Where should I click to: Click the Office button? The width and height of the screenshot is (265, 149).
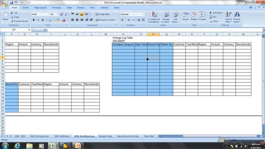(x=4, y=4)
